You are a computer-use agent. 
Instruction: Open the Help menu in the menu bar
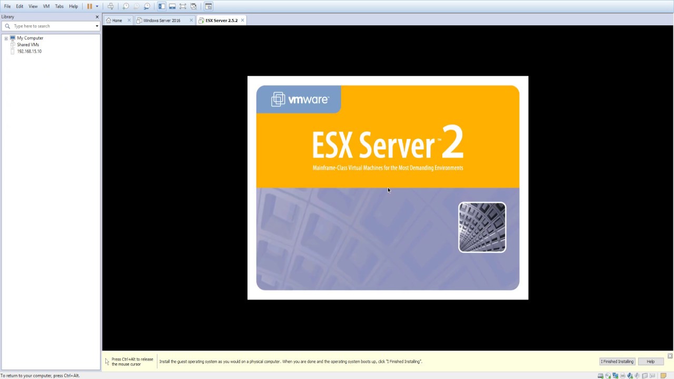[x=74, y=6]
